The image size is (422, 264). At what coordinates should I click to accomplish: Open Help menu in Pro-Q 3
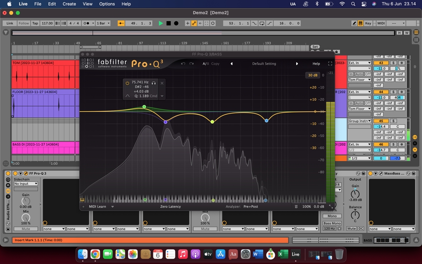click(x=316, y=64)
